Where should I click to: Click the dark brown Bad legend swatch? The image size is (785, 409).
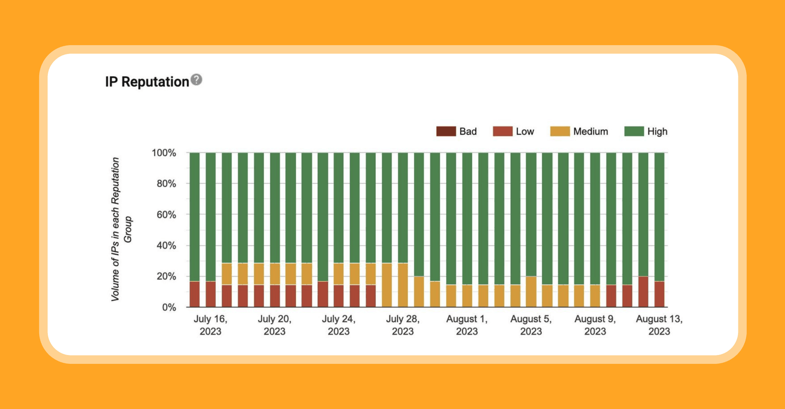(446, 131)
